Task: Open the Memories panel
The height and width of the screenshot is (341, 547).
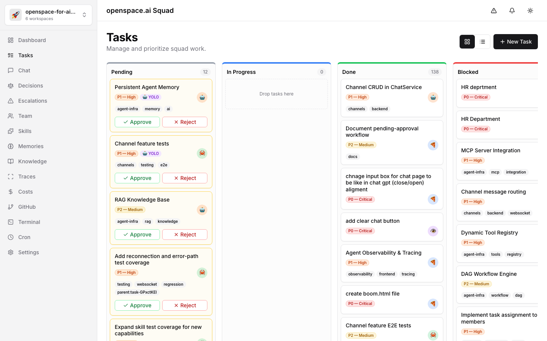Action: [30, 146]
